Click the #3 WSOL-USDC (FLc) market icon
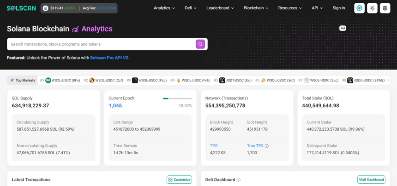The width and height of the screenshot is (397, 186). [135, 80]
